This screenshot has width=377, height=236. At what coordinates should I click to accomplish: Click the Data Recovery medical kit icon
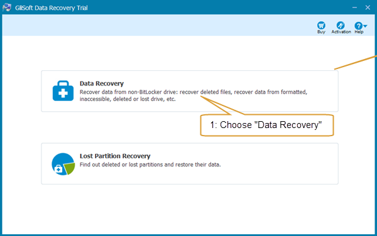point(63,91)
